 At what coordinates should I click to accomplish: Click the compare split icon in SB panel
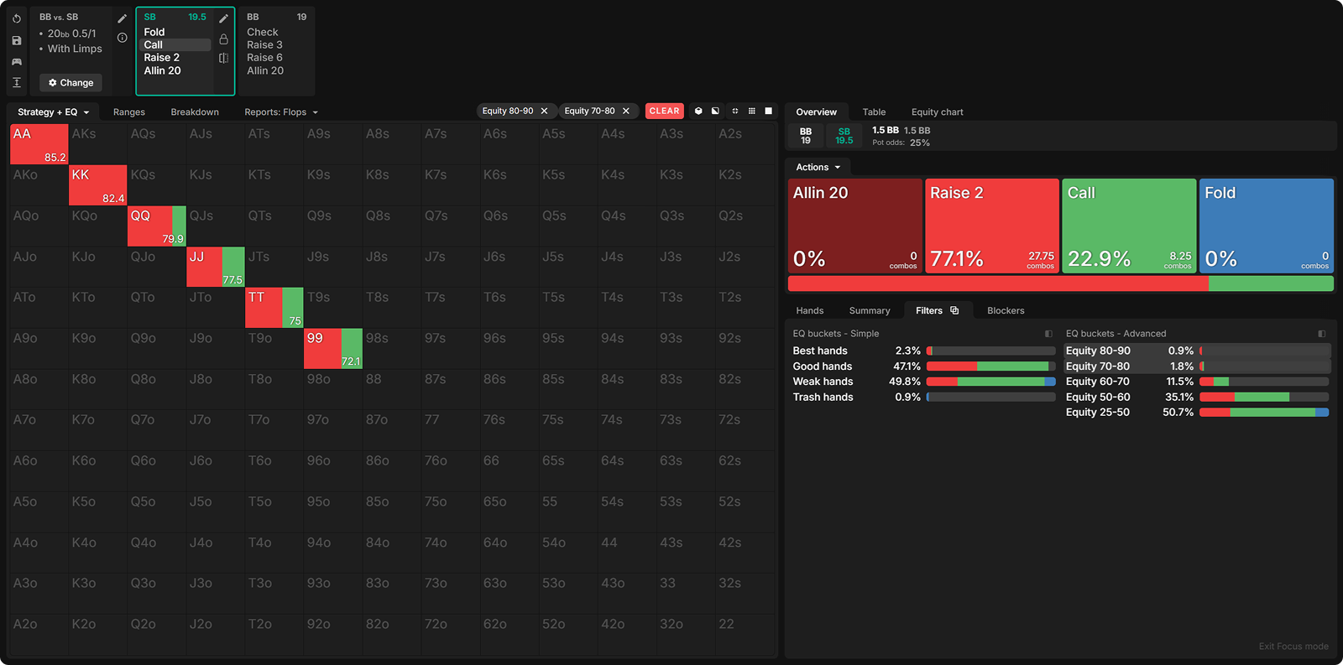[223, 58]
